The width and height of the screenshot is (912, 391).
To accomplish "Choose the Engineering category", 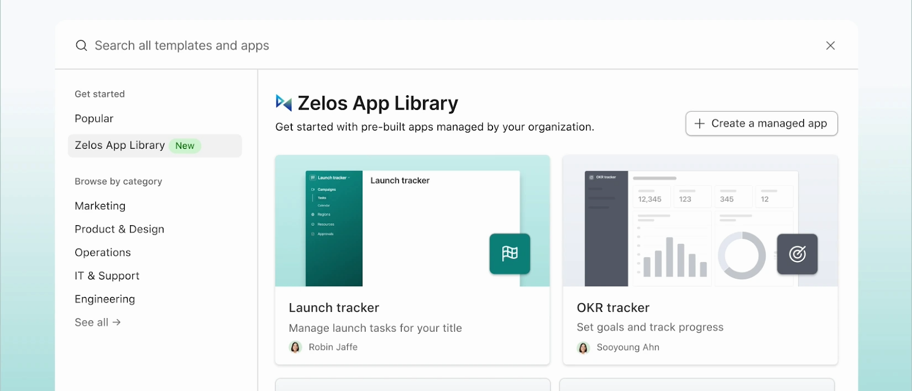I will (105, 299).
